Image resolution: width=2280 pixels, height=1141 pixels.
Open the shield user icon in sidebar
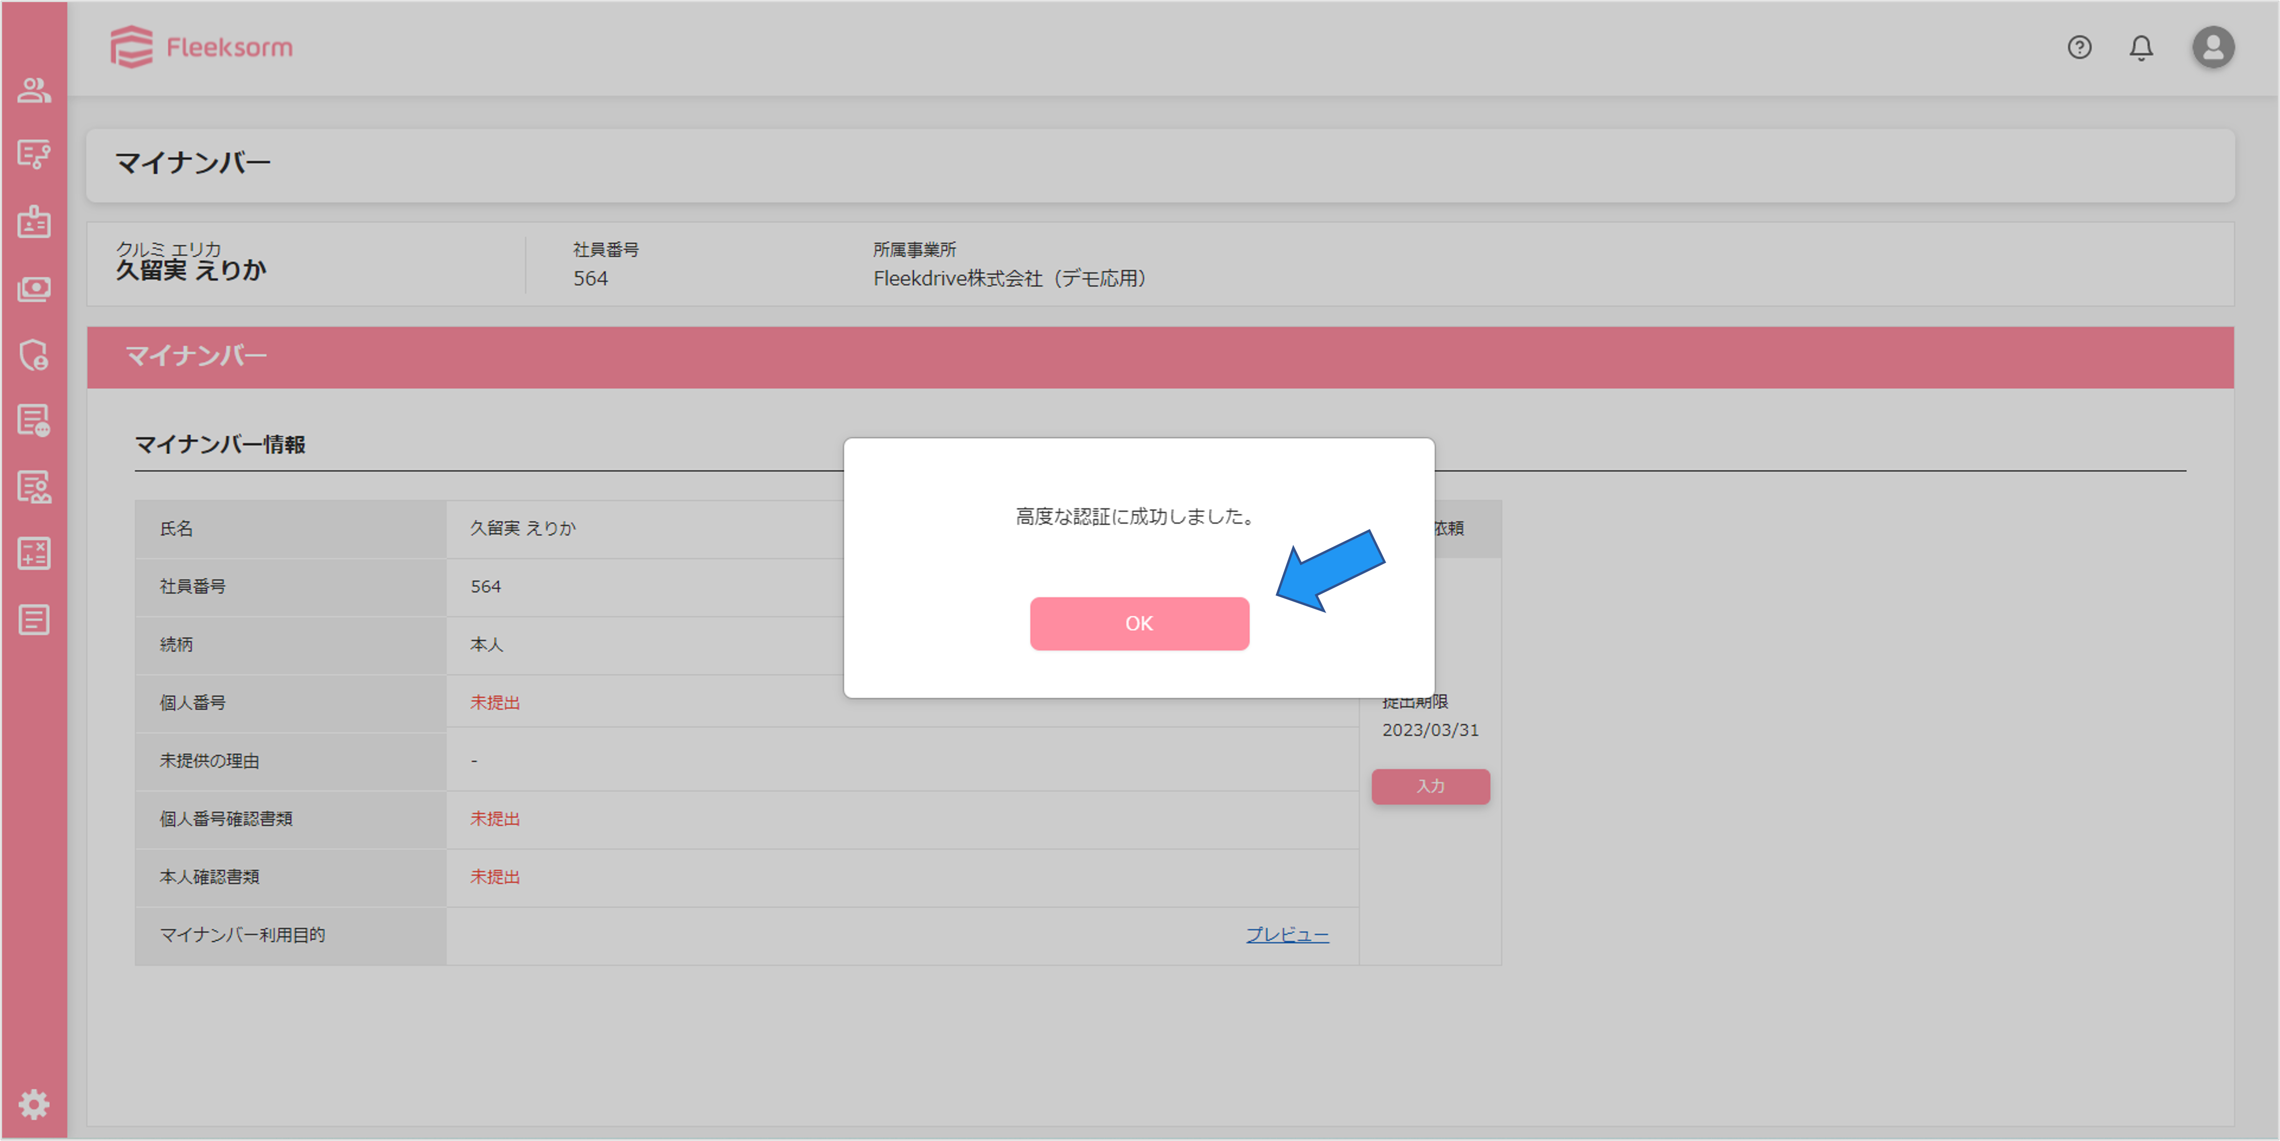click(x=34, y=354)
